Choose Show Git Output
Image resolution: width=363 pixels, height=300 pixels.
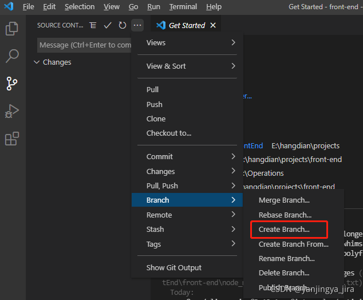click(x=187, y=267)
